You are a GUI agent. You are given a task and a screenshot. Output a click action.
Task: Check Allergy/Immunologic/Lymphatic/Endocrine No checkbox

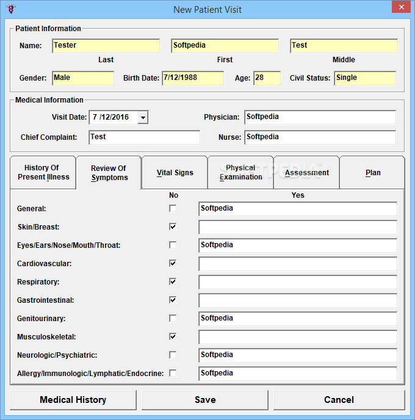(x=173, y=373)
